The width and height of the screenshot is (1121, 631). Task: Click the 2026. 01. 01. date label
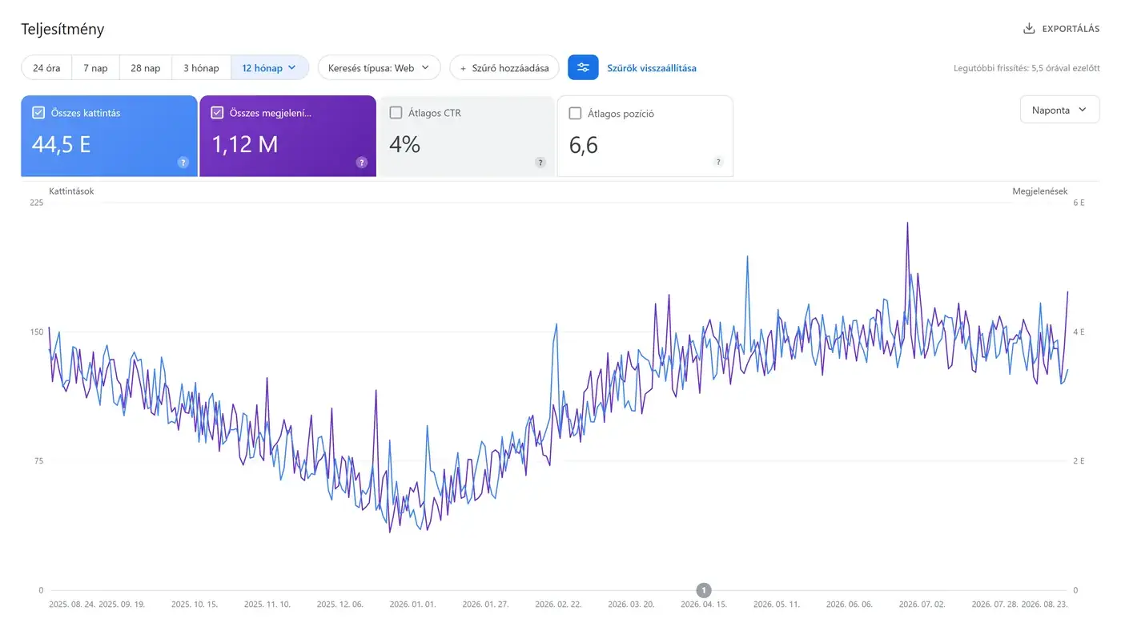(x=412, y=605)
